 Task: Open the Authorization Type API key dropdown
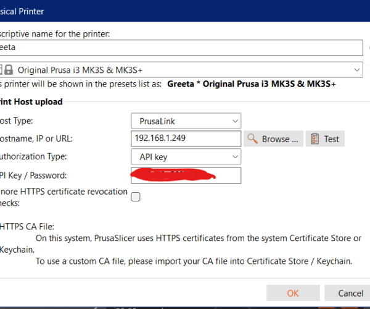[x=186, y=156]
